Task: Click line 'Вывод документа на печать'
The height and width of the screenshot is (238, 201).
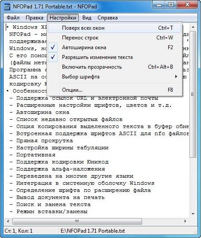Action: point(60,197)
